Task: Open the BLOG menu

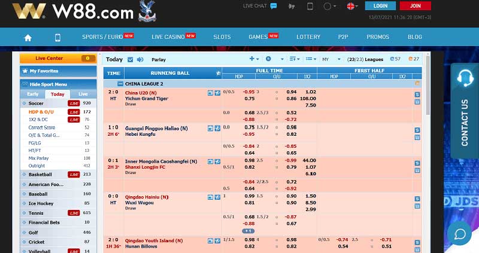Action: [x=414, y=37]
